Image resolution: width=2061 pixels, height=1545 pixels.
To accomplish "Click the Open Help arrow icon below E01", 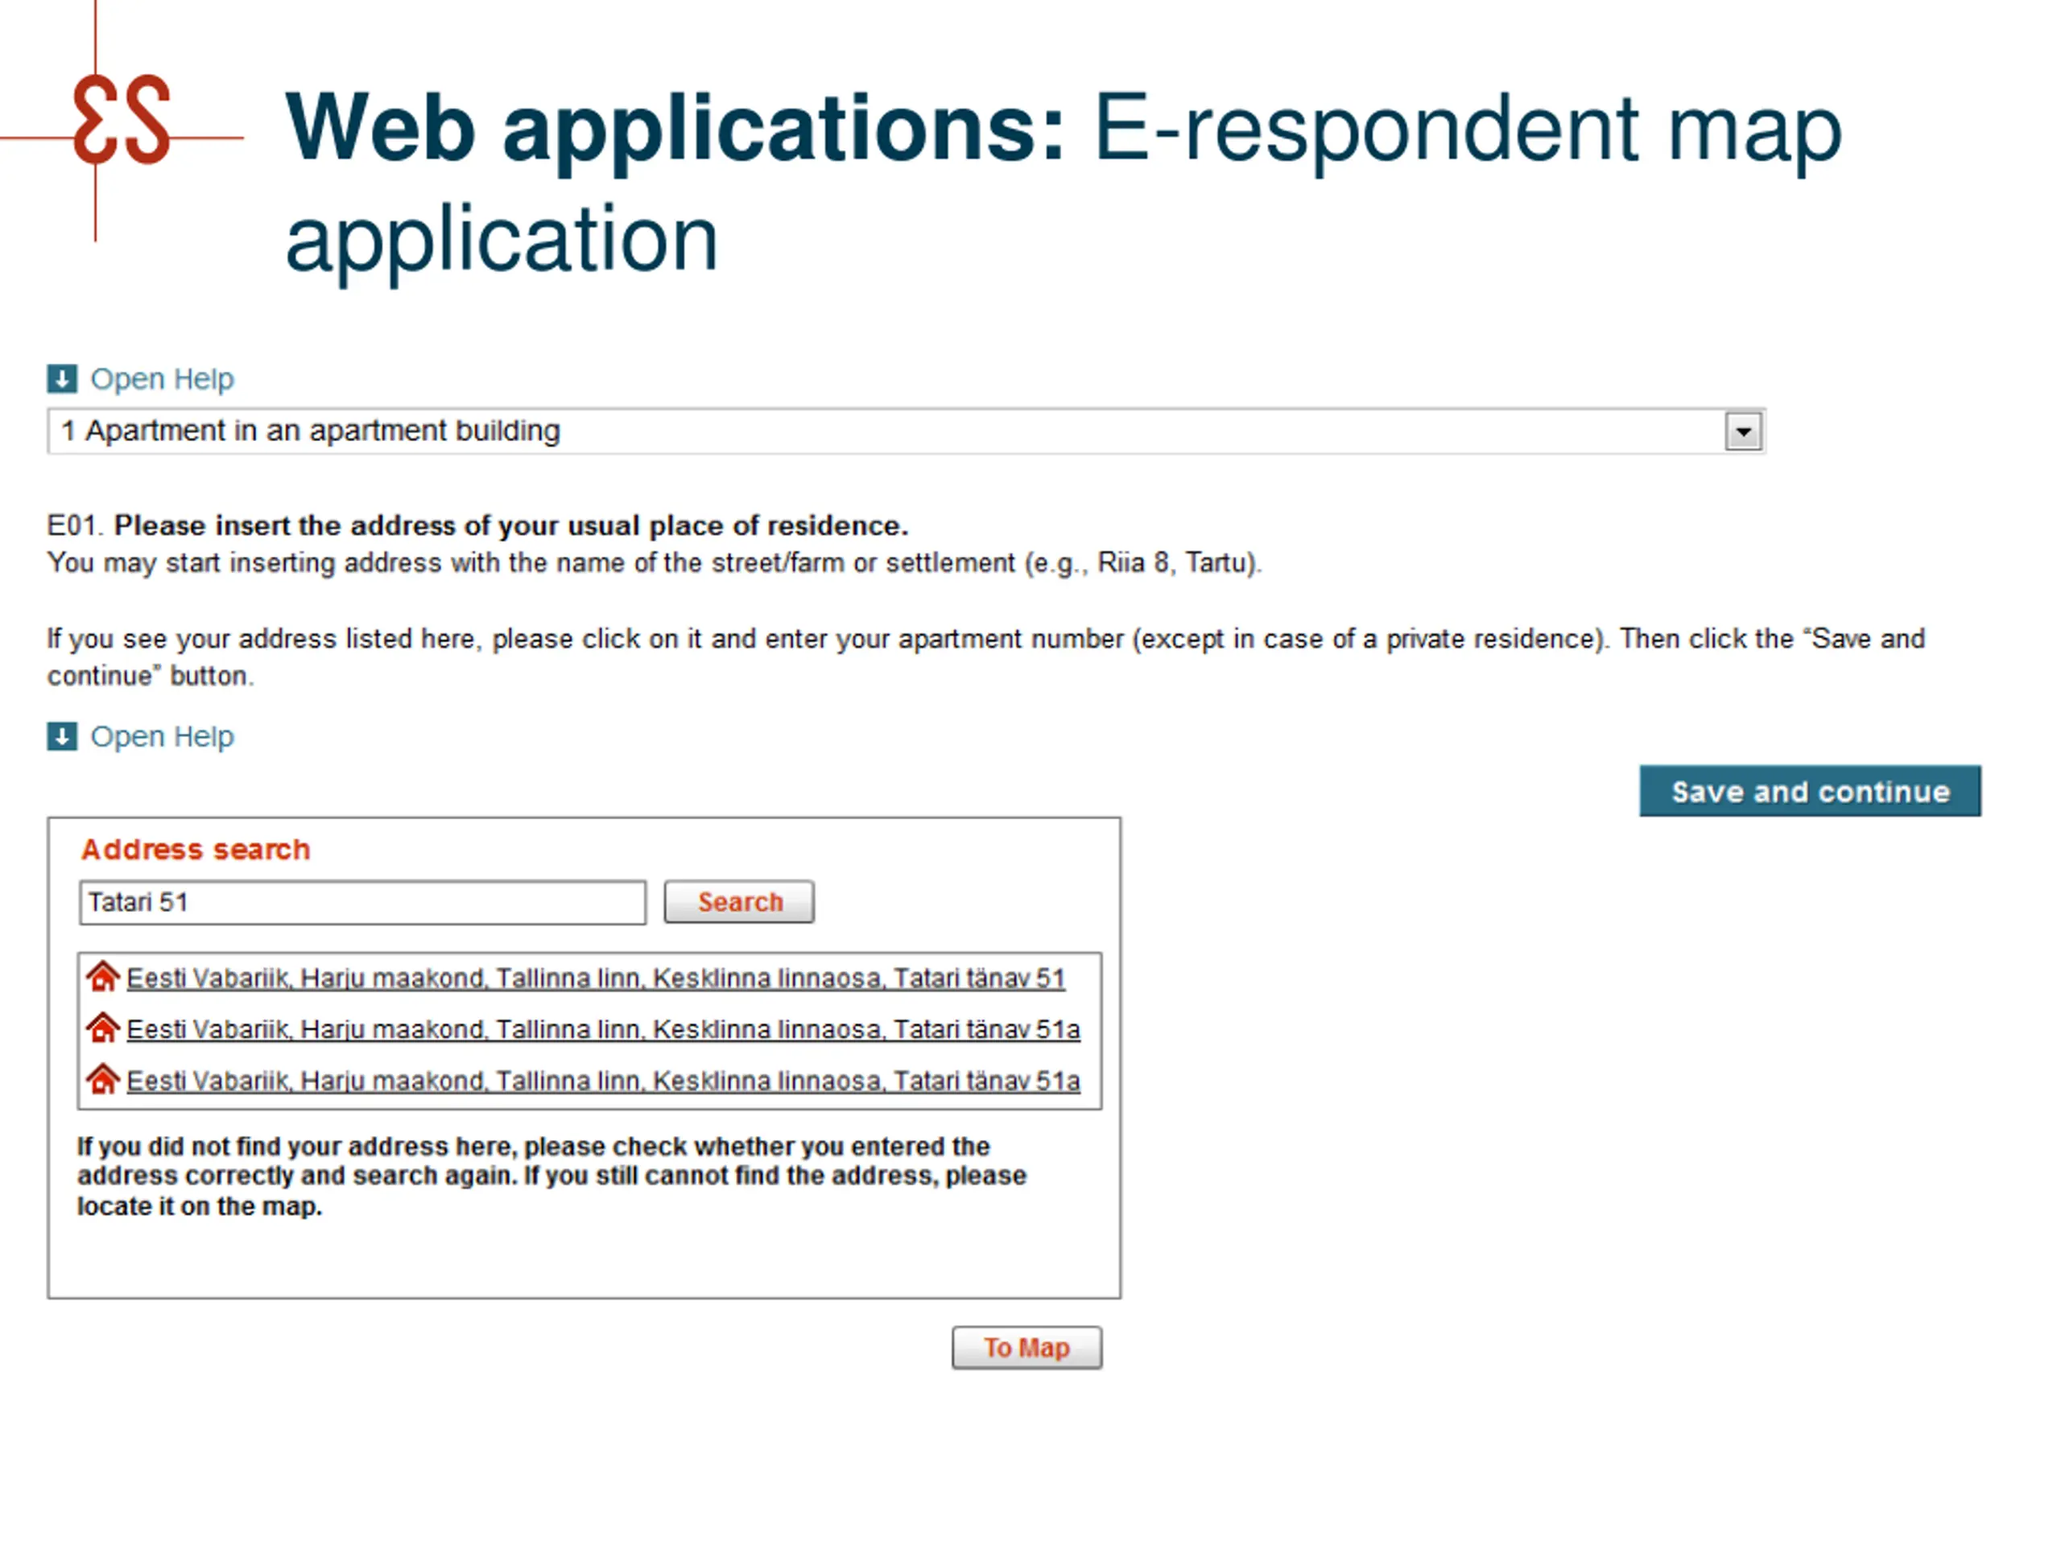I will pyautogui.click(x=61, y=736).
